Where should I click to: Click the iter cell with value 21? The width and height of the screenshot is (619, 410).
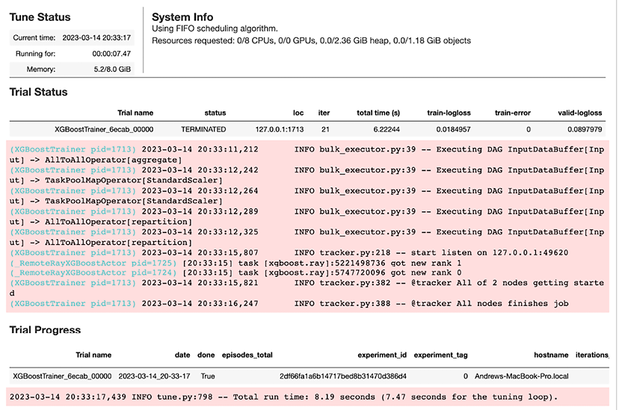[325, 129]
